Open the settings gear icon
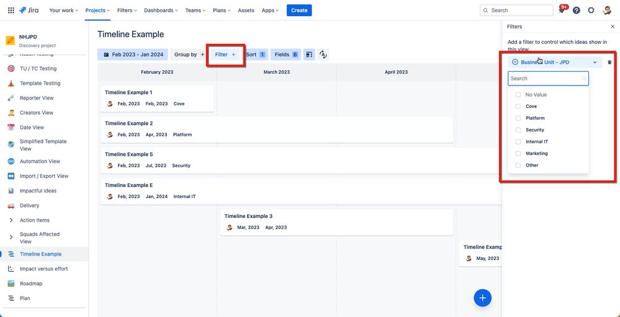 591,11
